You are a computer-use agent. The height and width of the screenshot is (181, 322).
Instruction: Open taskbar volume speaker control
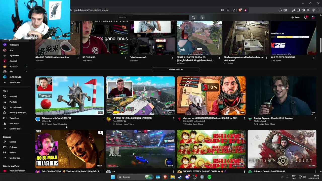[304, 177]
